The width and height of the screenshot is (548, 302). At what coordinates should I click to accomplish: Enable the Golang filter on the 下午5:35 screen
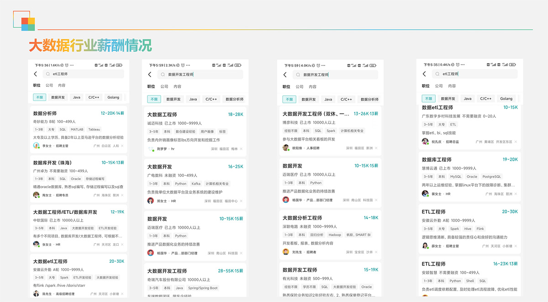tap(506, 99)
